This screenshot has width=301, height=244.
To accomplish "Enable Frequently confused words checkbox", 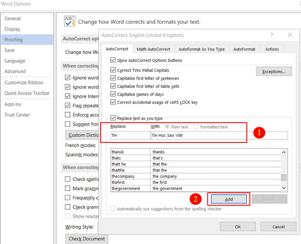I will pyautogui.click(x=68, y=198).
